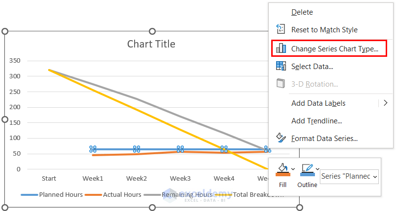Click the grayed 3-D Rotation icon
This screenshot has width=396, height=211.
pos(281,84)
